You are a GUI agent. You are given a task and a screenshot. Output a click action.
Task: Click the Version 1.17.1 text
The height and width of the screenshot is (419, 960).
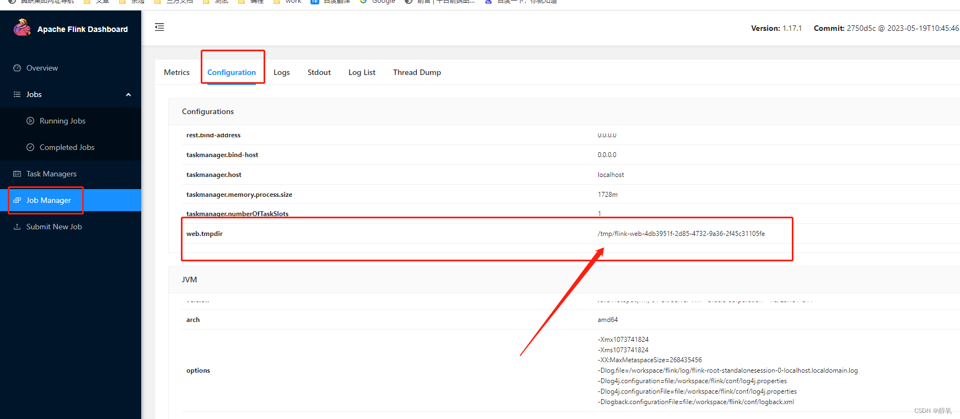click(776, 28)
